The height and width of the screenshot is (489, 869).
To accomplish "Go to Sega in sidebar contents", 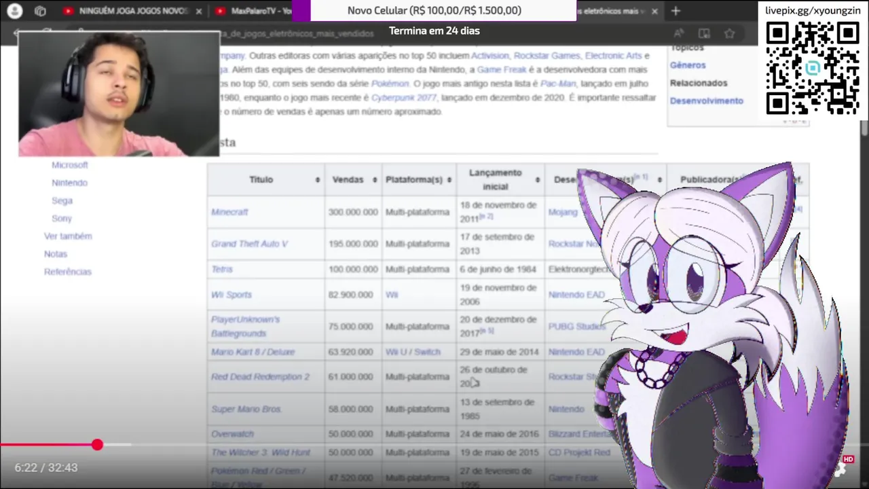I will [62, 200].
